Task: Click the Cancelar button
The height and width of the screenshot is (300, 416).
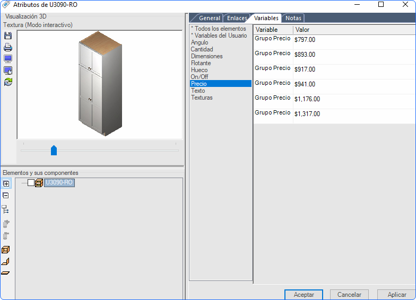Action: [349, 295]
